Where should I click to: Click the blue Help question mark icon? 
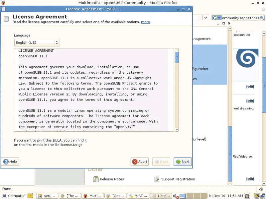6,162
